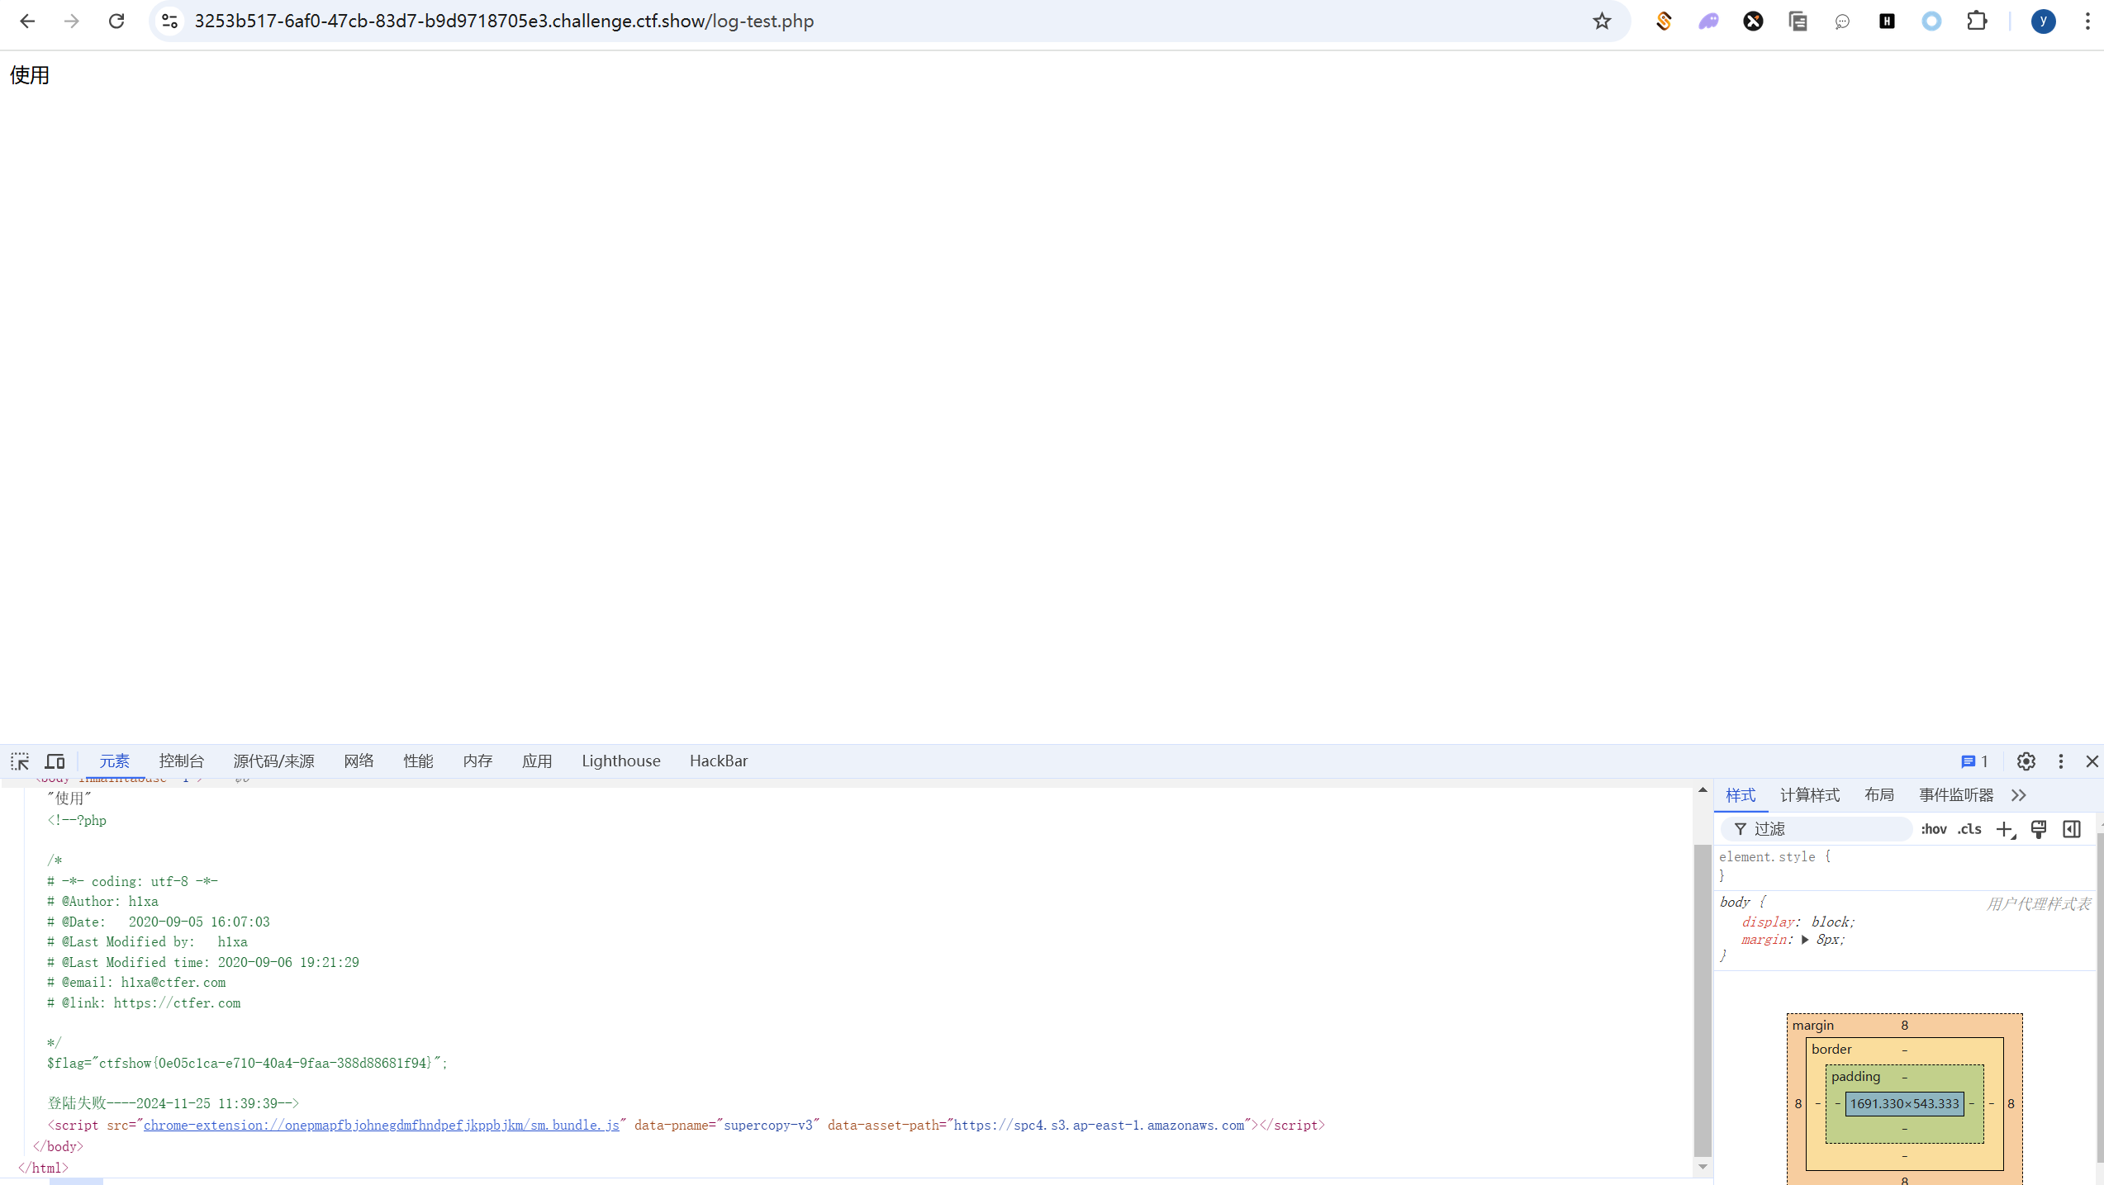This screenshot has width=2104, height=1185.
Task: Toggle device toolbar emulation icon
Action: coord(55,761)
